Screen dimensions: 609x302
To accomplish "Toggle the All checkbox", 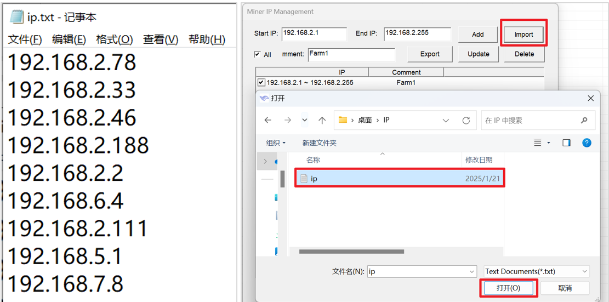I will pos(257,54).
